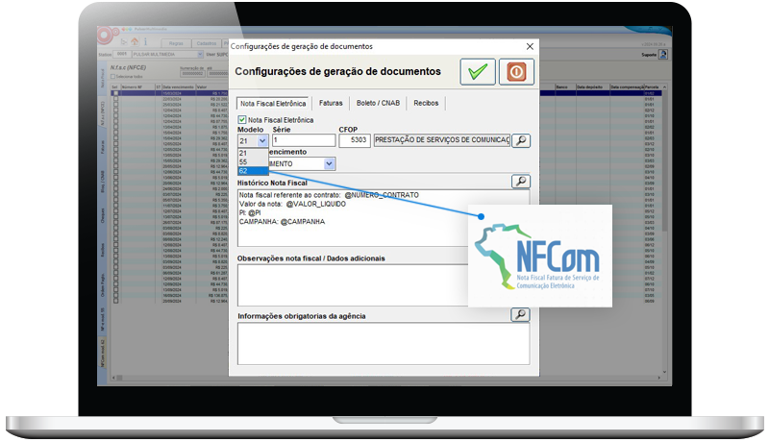Image resolution: width=769 pixels, height=442 pixels.
Task: Tick the checkbox of the 20/09/2024 last row
Action: [x=115, y=301]
